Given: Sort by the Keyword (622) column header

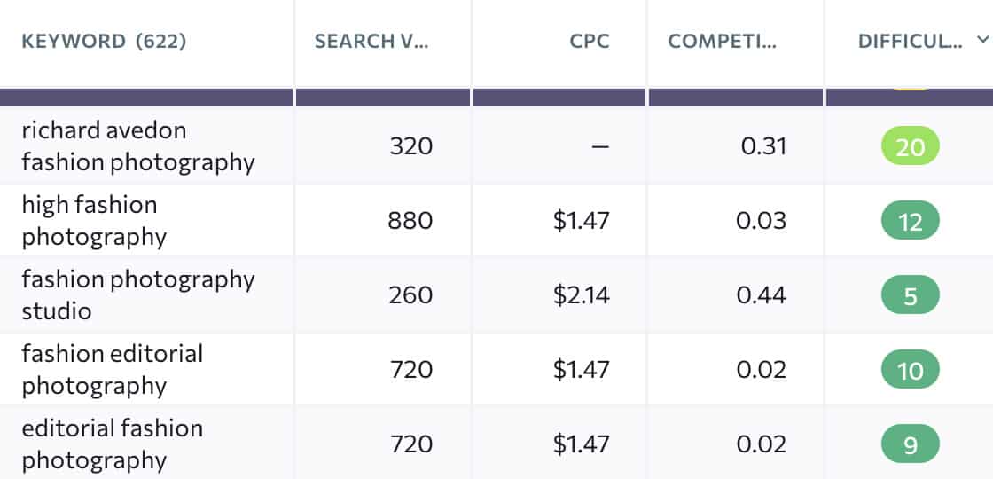Looking at the screenshot, I should [x=104, y=42].
